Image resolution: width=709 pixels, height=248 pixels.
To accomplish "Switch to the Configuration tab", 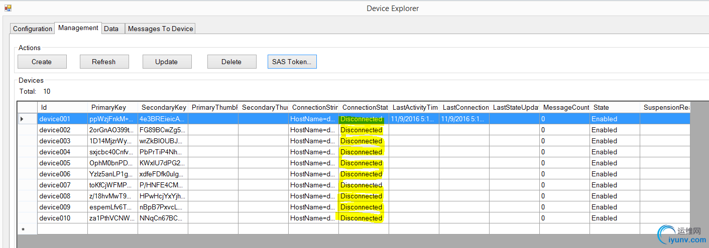I will coord(33,29).
